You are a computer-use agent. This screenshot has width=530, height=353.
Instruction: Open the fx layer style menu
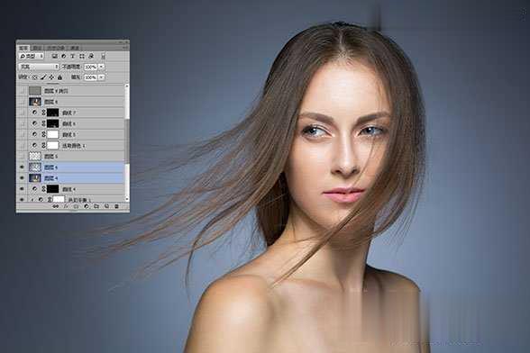coord(66,206)
